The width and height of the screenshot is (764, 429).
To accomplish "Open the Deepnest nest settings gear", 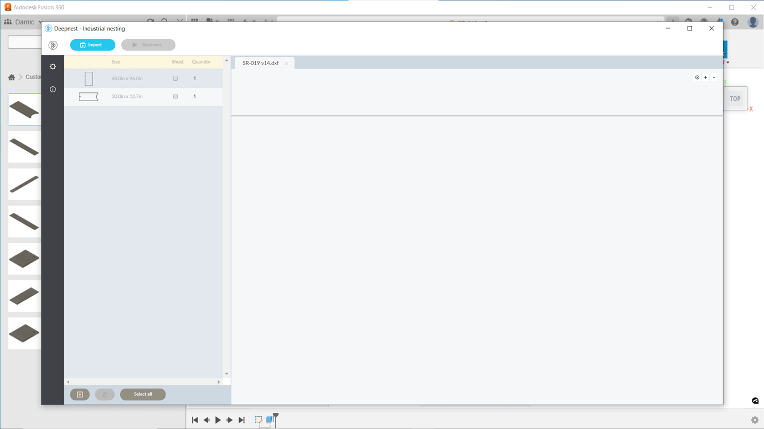I will (53, 66).
